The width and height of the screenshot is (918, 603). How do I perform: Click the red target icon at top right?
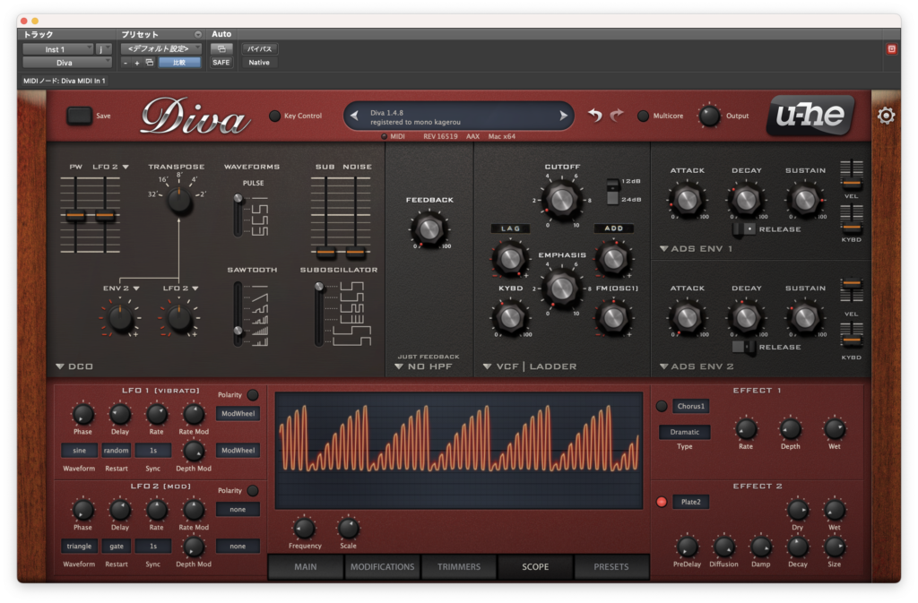[892, 49]
